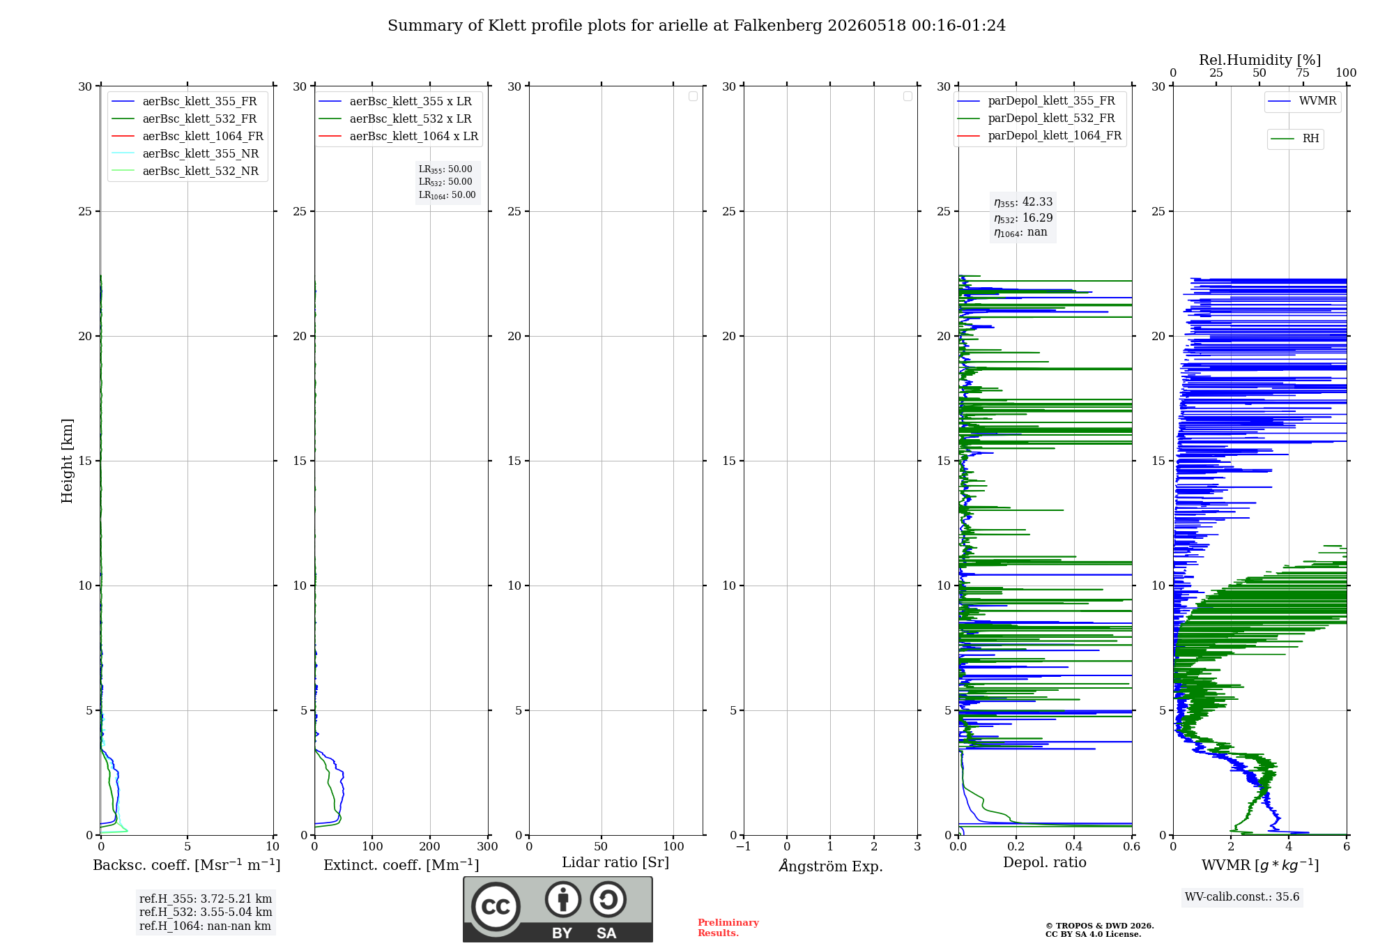Click the η532: 16.29 value
1394x948 pixels.
point(1023,218)
